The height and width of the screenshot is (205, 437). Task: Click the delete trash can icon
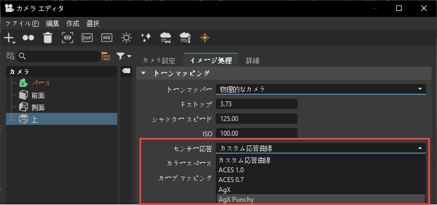coord(48,38)
